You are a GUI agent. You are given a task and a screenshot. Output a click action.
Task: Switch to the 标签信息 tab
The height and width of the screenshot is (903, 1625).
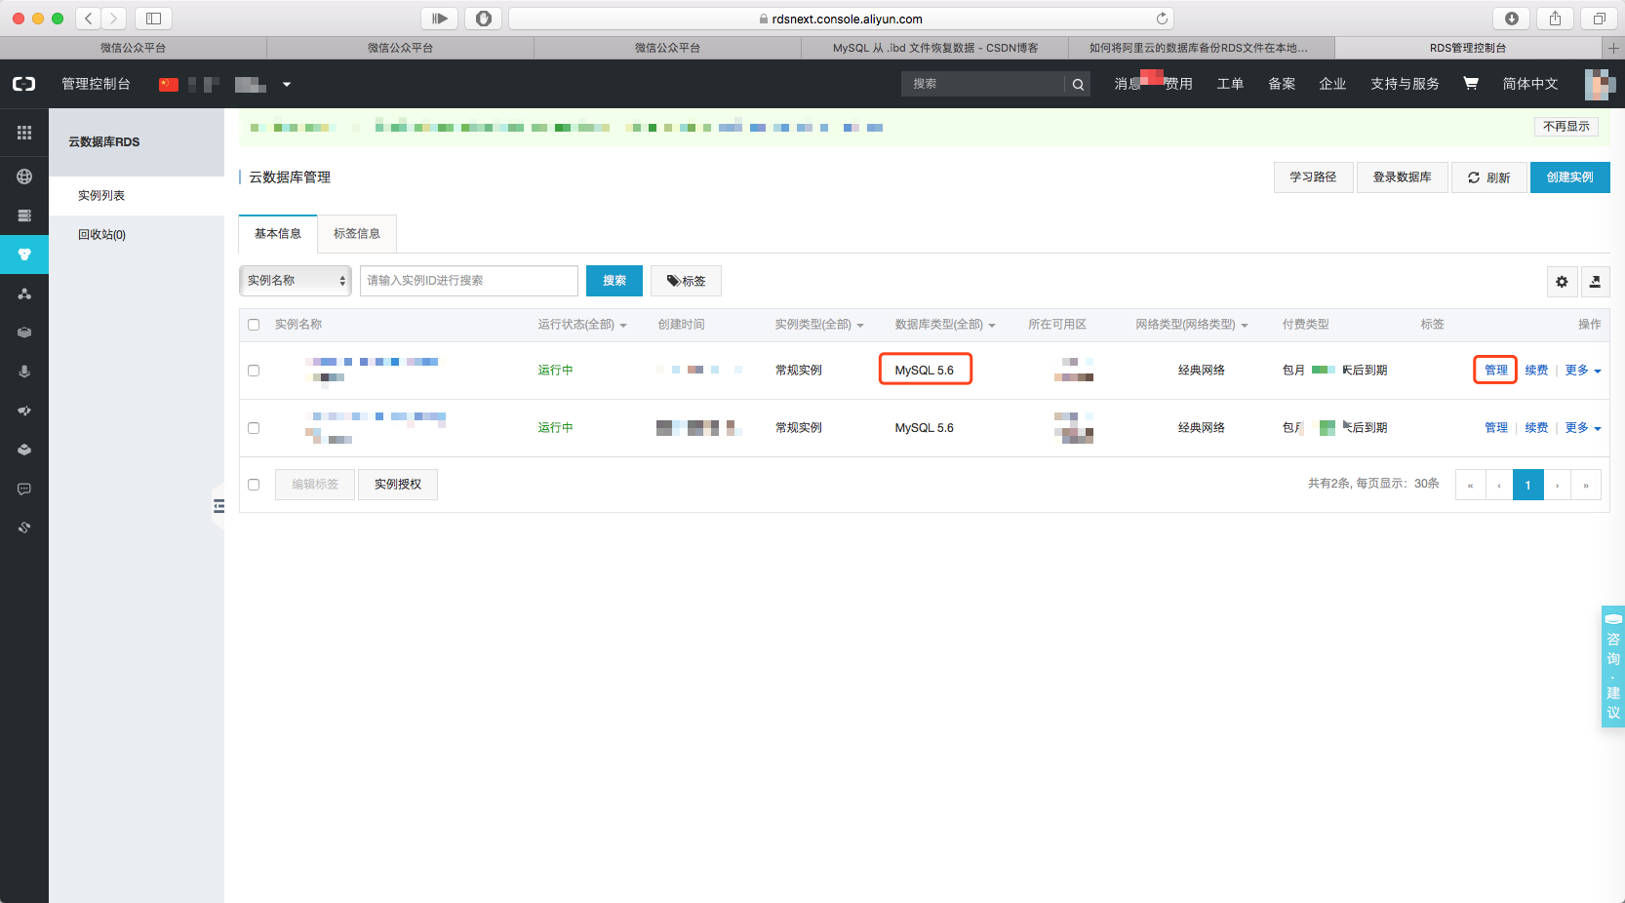[x=357, y=234]
